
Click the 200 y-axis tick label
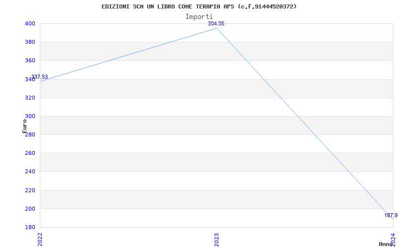(x=30, y=209)
